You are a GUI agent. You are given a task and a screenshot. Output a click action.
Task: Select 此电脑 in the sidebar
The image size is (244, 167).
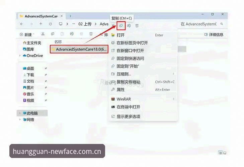tap(32, 113)
